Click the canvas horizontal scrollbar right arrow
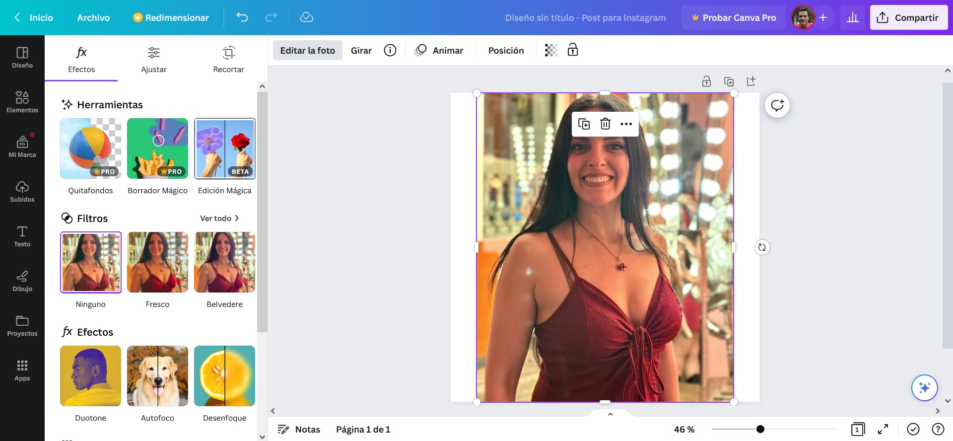Image resolution: width=953 pixels, height=441 pixels. coord(938,411)
